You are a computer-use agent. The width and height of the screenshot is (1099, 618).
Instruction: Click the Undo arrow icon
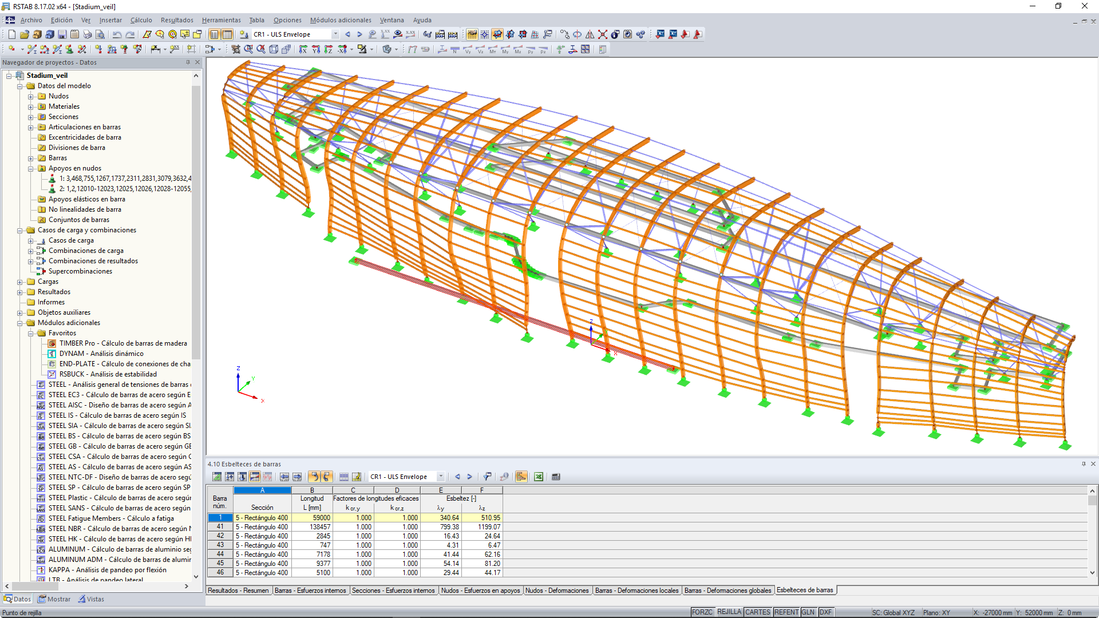pyautogui.click(x=117, y=34)
